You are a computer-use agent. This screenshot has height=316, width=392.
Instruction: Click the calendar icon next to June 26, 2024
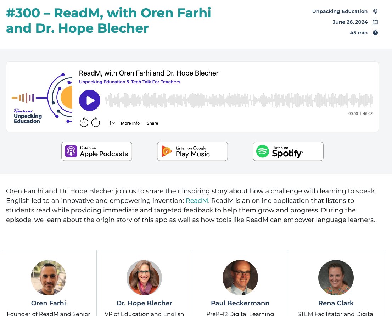coord(375,22)
